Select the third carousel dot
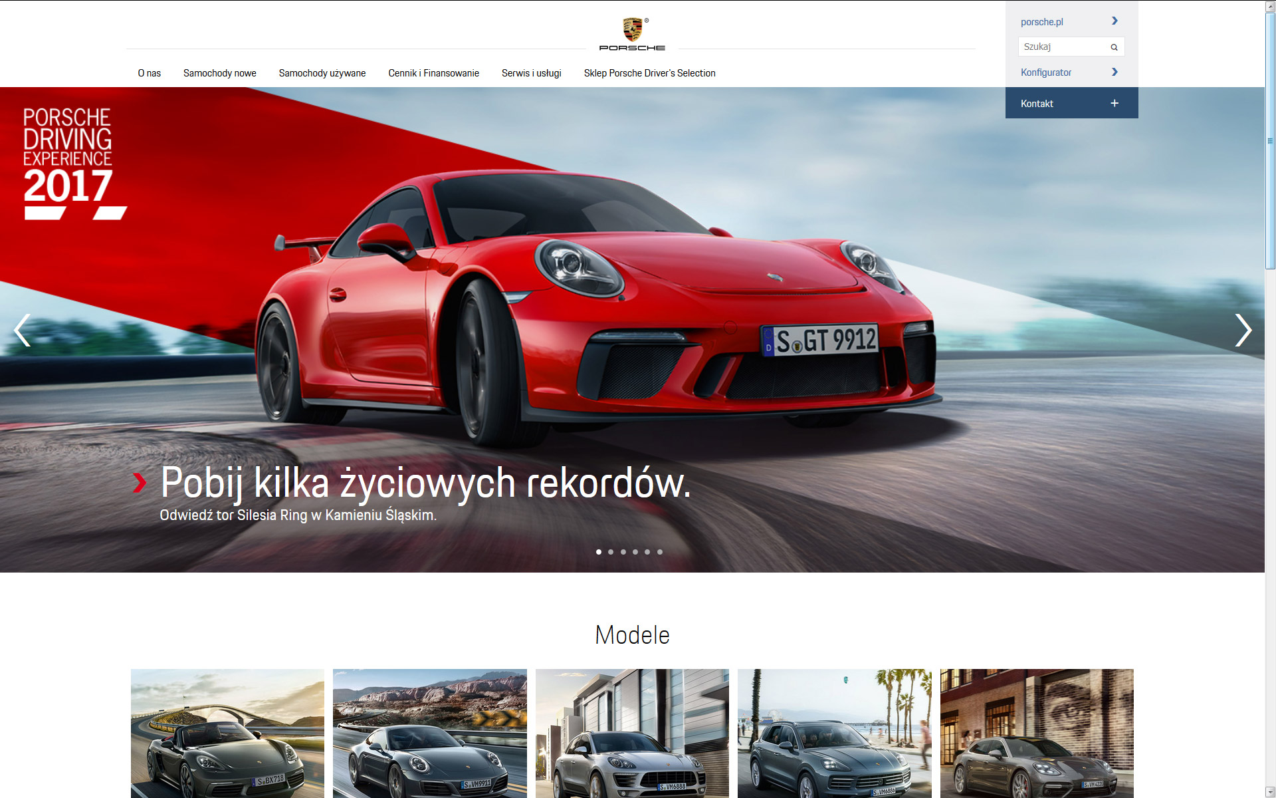Screen dimensions: 1276x798 point(623,552)
